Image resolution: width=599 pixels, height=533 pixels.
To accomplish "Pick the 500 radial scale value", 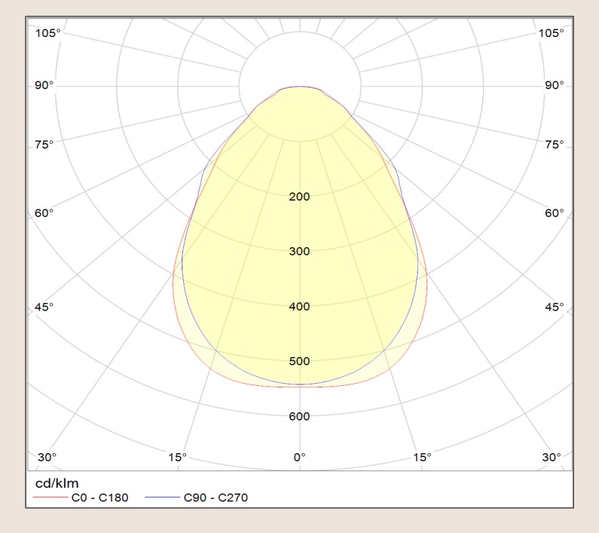I will pyautogui.click(x=299, y=361).
